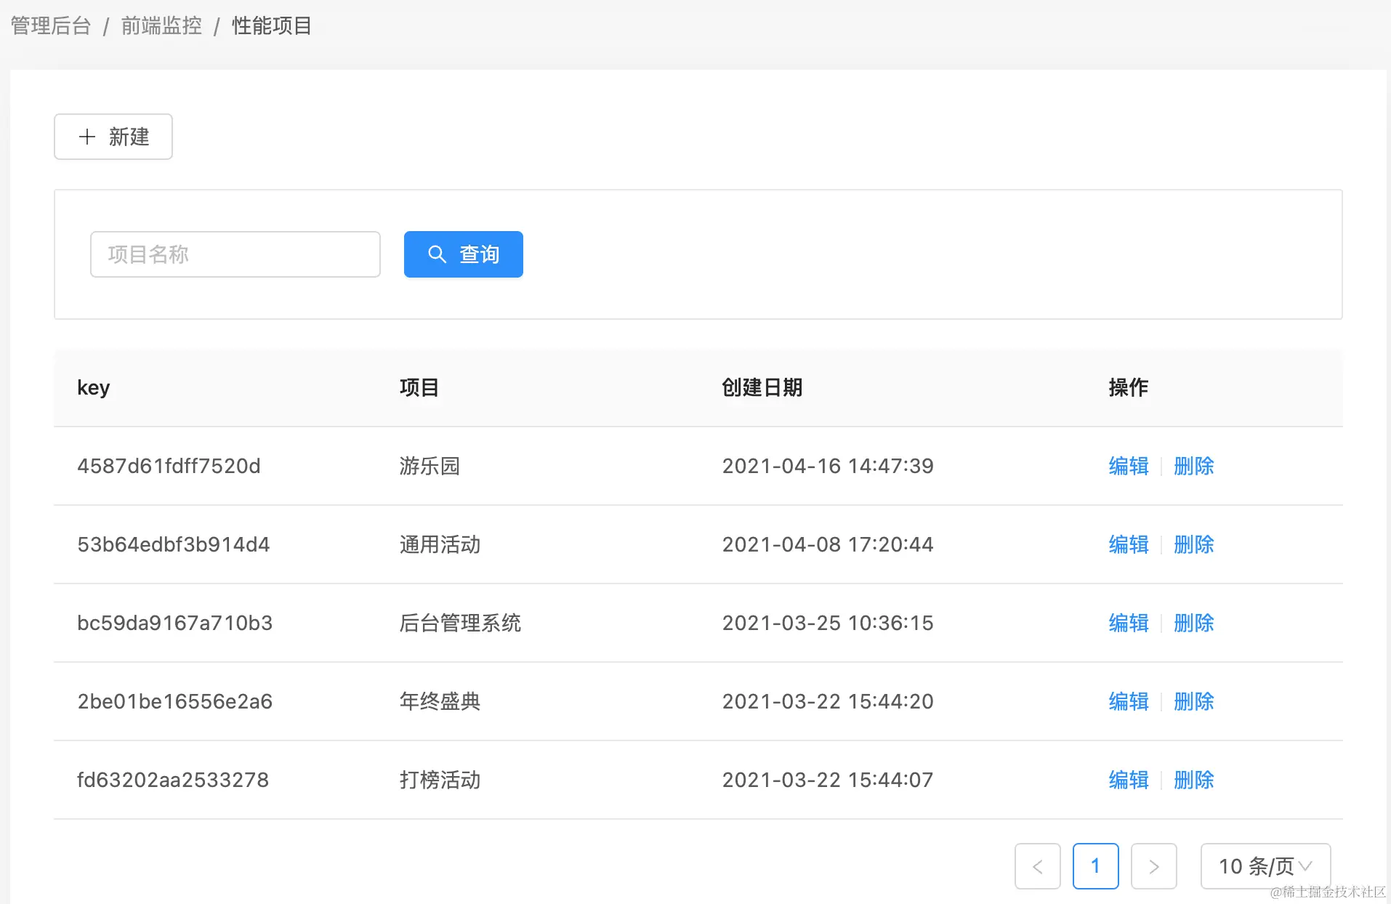Viewport: 1391px width, 904px height.
Task: Edit the 打榜活动 project
Action: [1129, 780]
